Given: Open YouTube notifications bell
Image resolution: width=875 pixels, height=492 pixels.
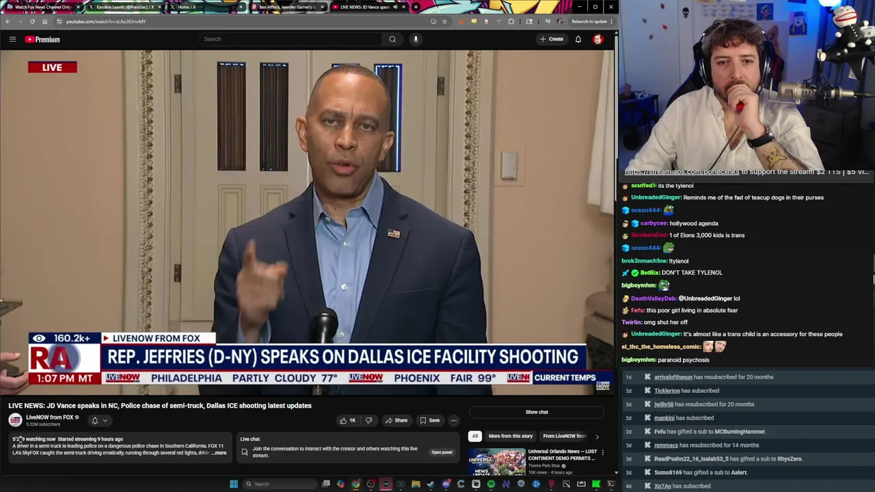Looking at the screenshot, I should tap(578, 39).
